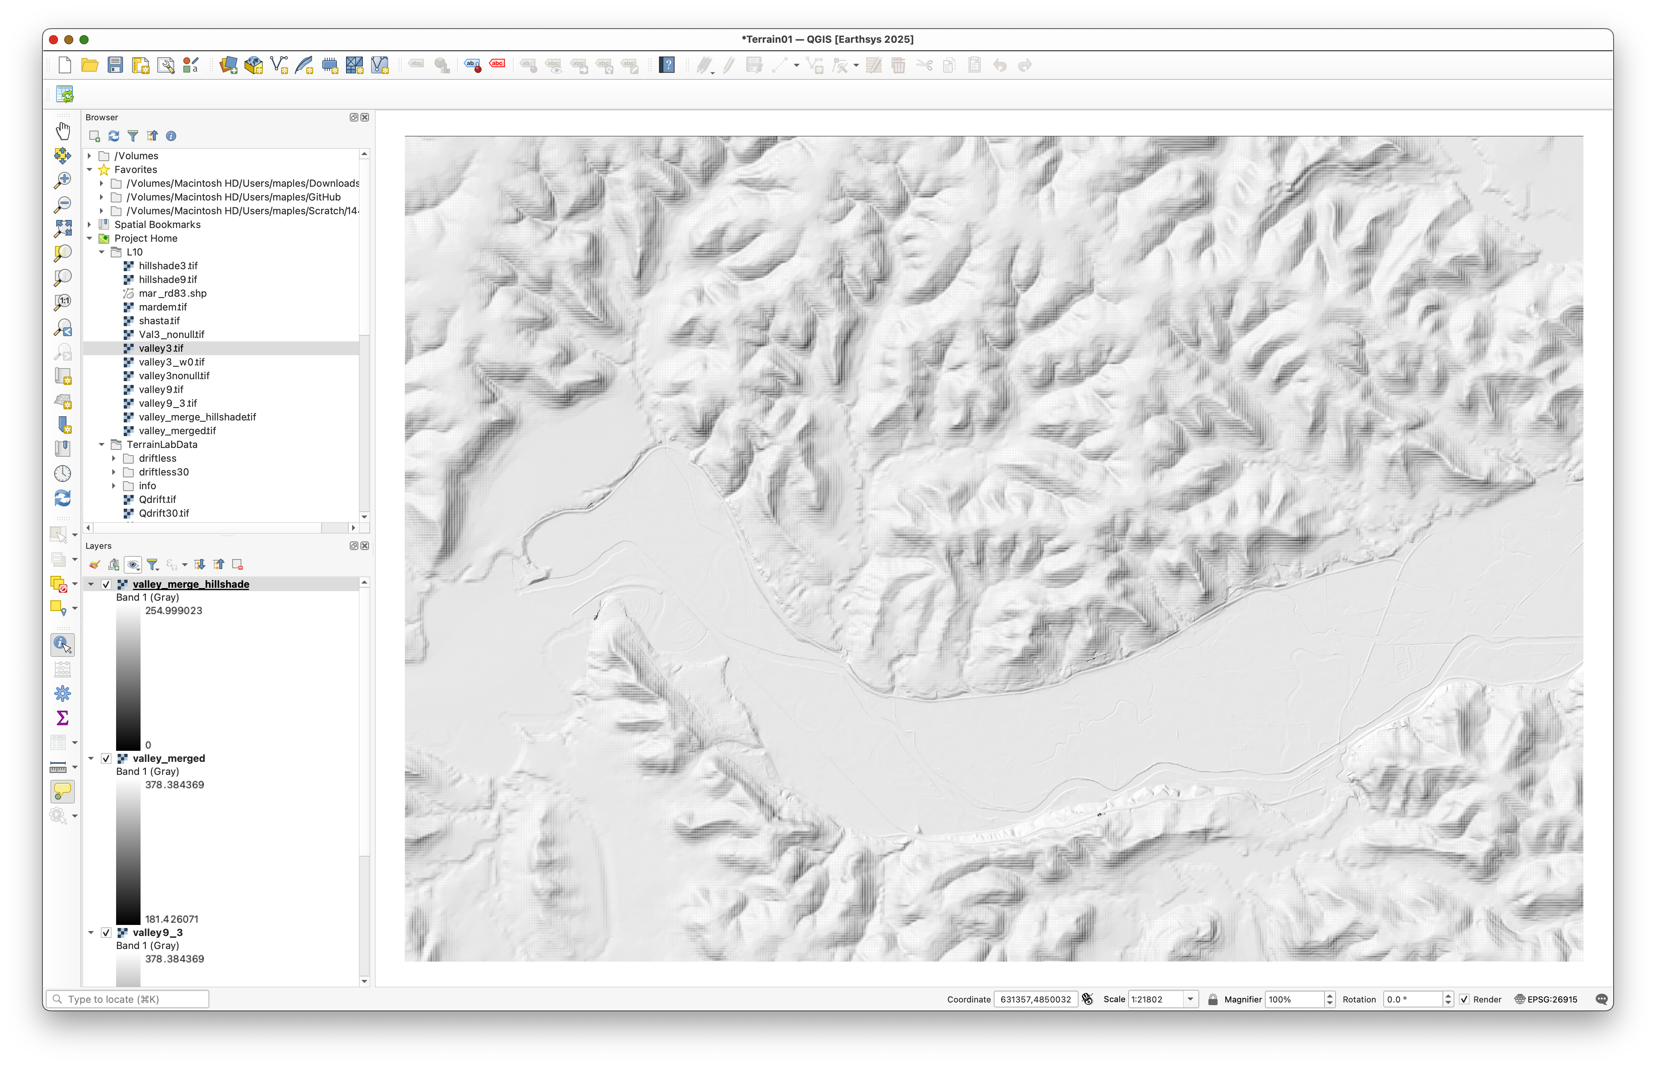Image resolution: width=1656 pixels, height=1067 pixels.
Task: Collapse the Project Home tree node
Action: pos(89,238)
